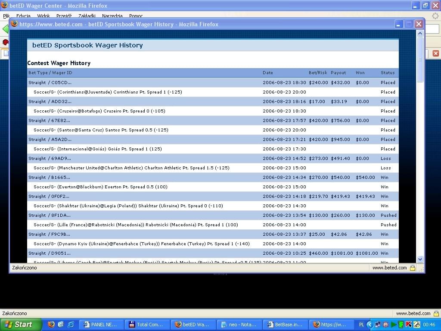Open the Narzędzia menu
441x331 pixels.
(x=112, y=16)
